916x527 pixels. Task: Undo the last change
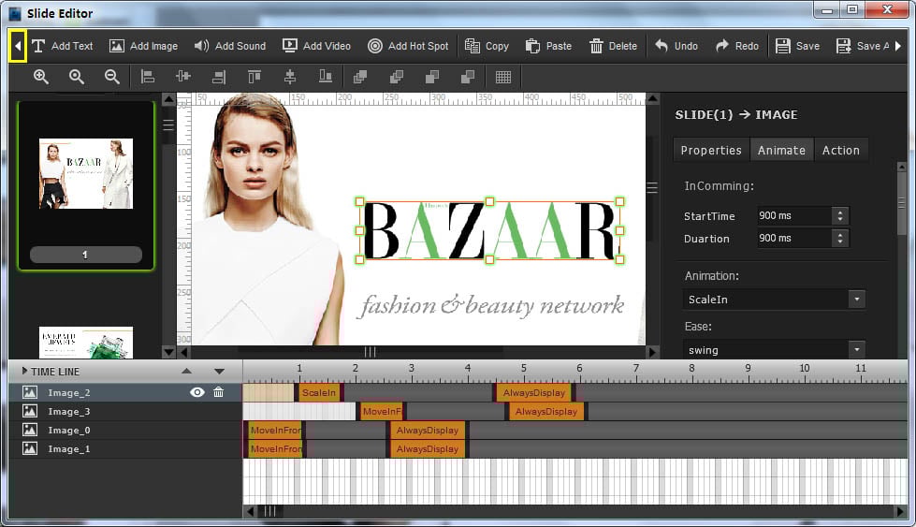[x=676, y=46]
